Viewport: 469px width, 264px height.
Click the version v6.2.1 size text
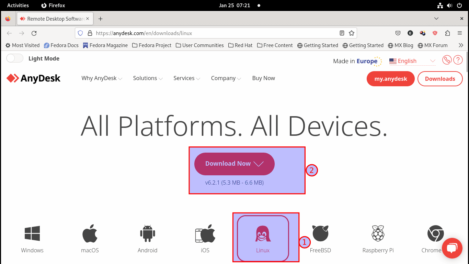tap(235, 183)
